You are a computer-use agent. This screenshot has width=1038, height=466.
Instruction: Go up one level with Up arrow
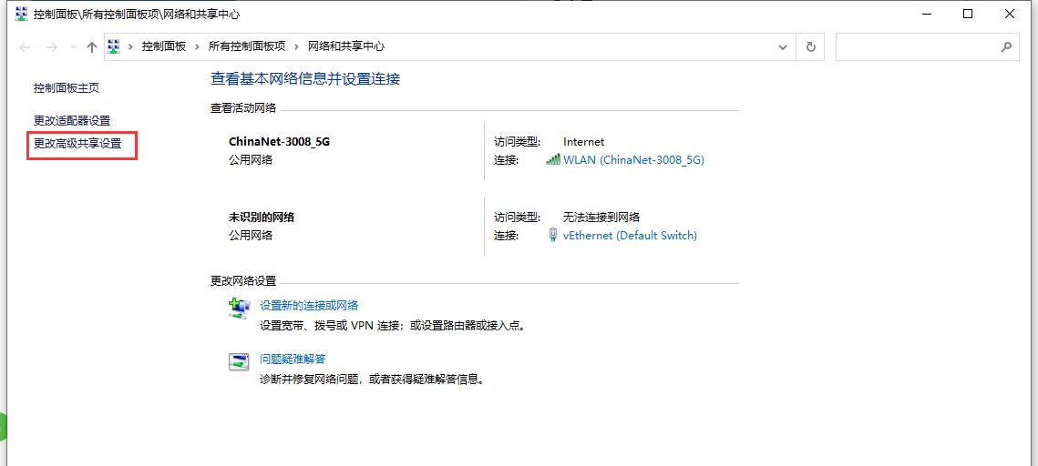(x=92, y=47)
